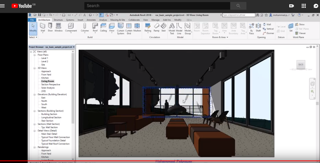Screen dimensions: 320x163
Task: Select the Railing tool
Action: tap(148, 28)
